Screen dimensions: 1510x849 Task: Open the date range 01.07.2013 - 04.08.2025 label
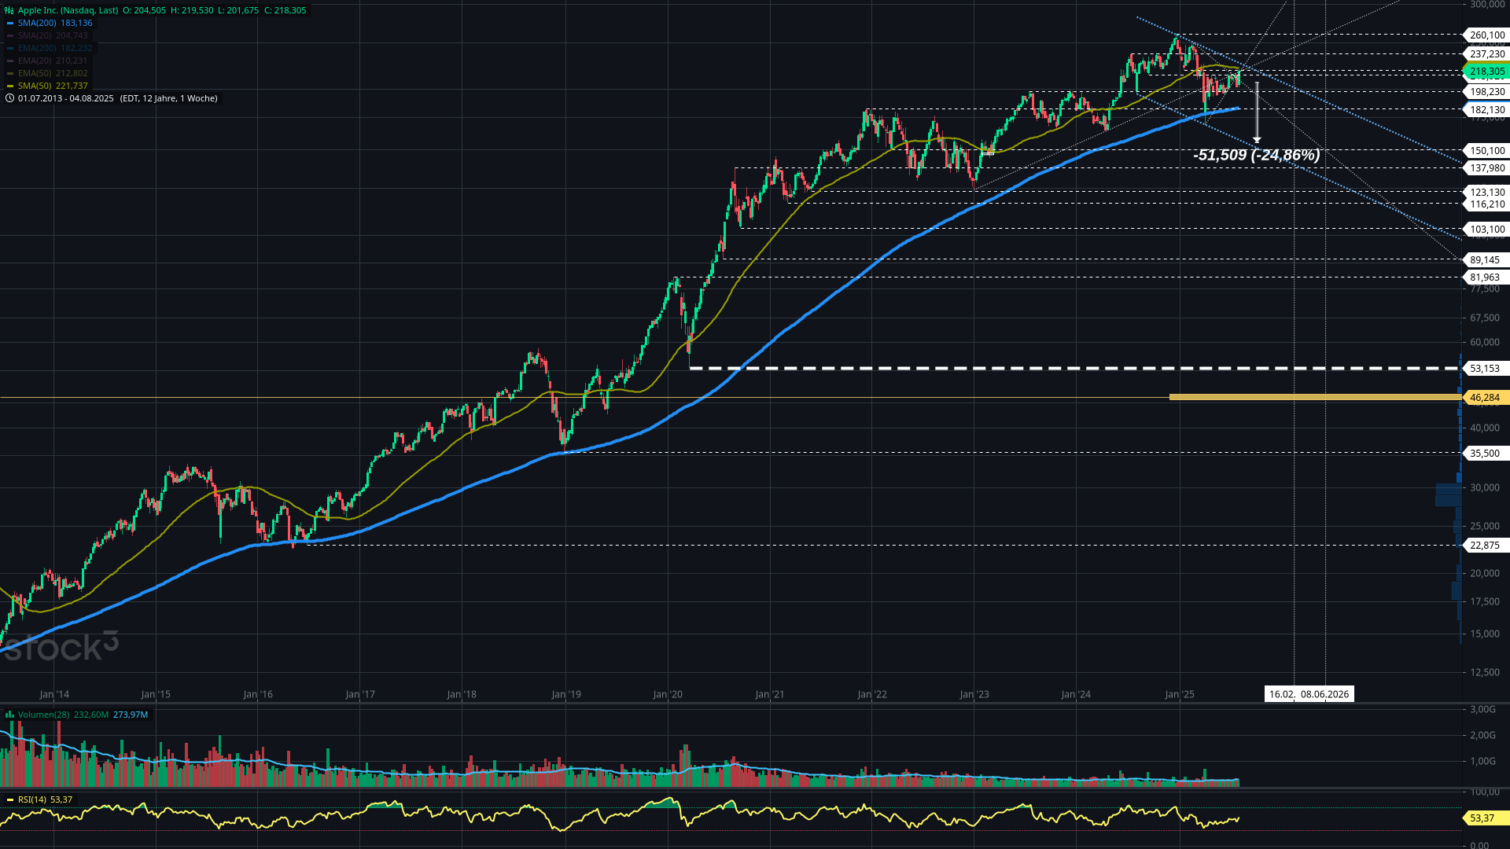66,98
